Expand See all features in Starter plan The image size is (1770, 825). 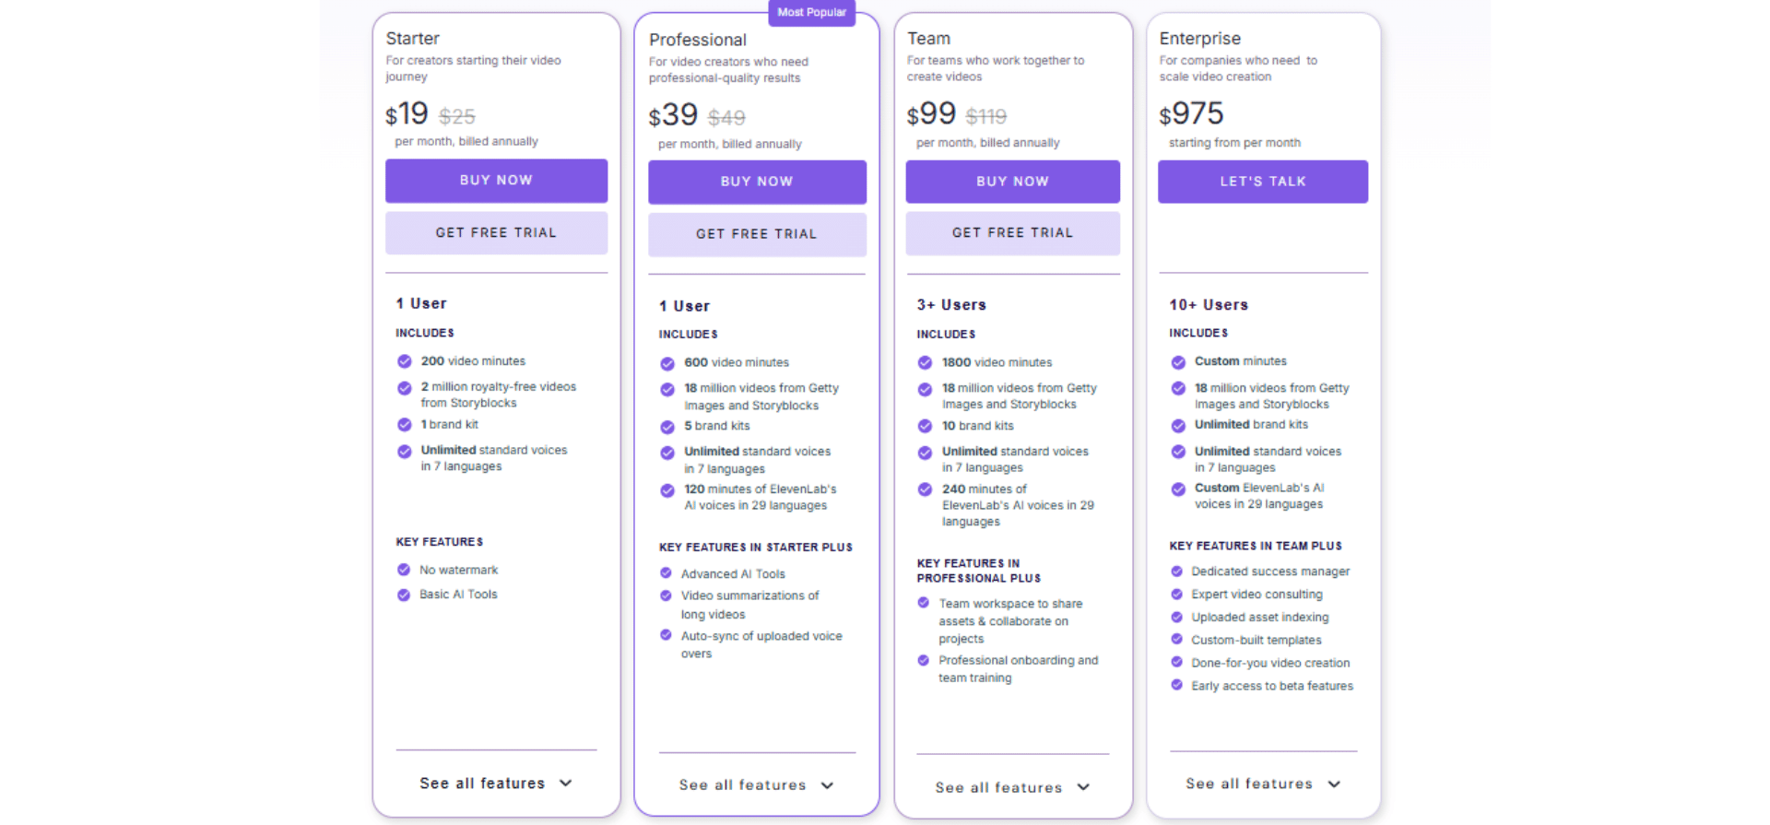(496, 784)
